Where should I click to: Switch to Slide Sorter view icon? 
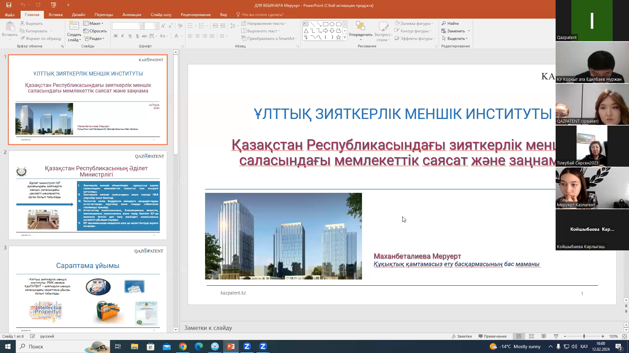(x=531, y=336)
